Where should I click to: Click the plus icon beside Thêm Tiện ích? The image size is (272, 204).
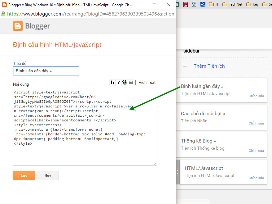tap(185, 66)
